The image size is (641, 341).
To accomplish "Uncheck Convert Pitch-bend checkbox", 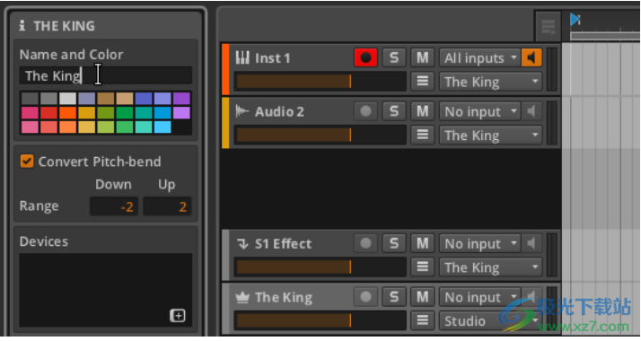I will [27, 162].
